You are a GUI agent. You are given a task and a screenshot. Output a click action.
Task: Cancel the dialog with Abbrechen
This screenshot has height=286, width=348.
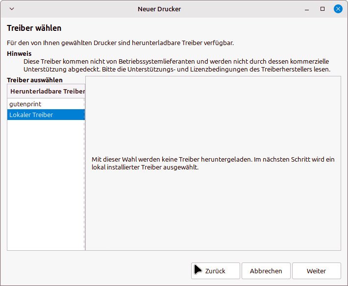[x=266, y=271]
